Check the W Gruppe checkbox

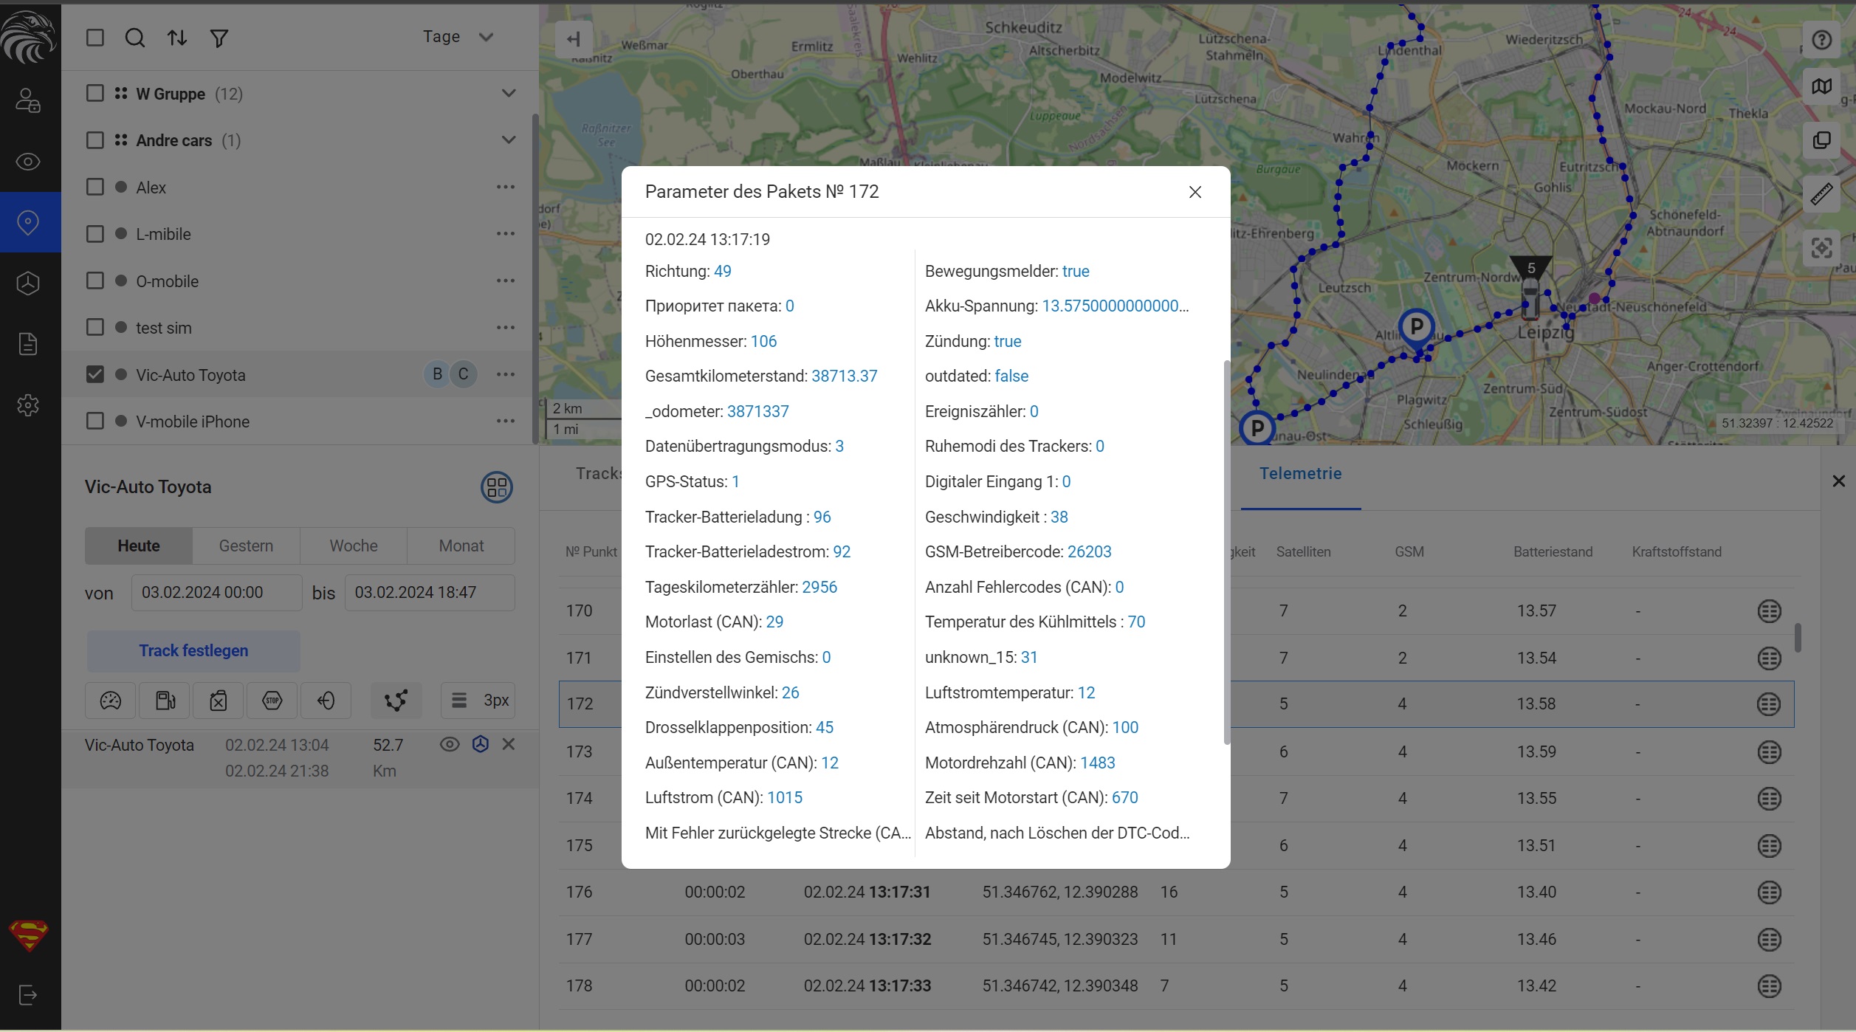click(x=95, y=94)
